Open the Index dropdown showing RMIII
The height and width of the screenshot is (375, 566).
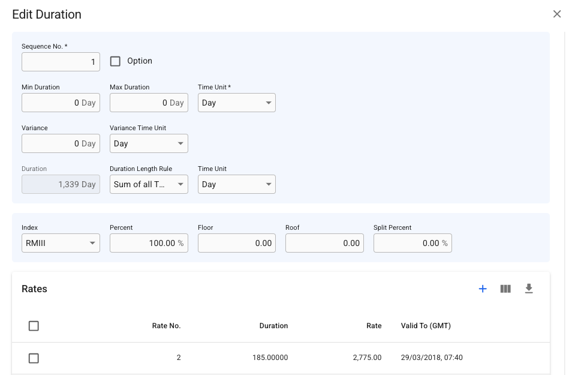tap(61, 243)
